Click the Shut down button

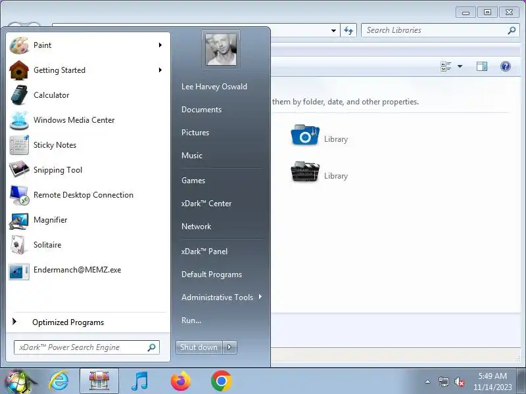pos(199,347)
